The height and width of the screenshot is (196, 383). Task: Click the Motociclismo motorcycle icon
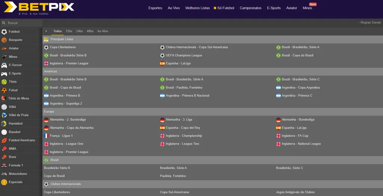(4, 174)
